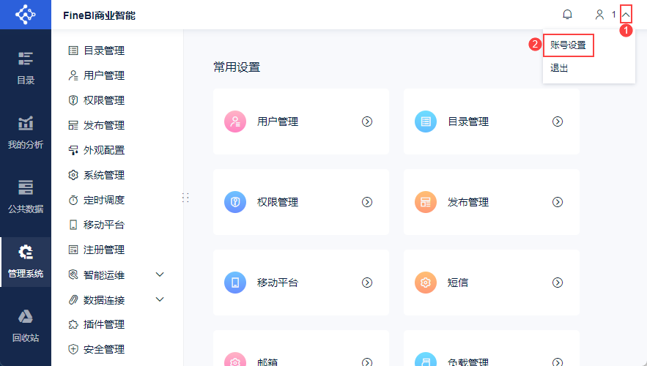The height and width of the screenshot is (366, 647).
Task: Click the orange 短信 card icon
Action: (426, 283)
